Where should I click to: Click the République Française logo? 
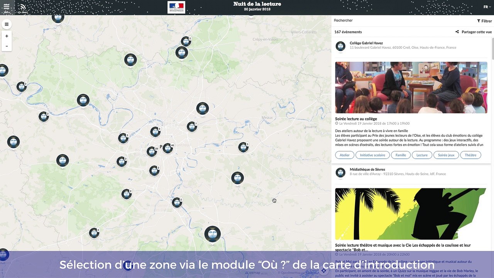[x=176, y=7]
